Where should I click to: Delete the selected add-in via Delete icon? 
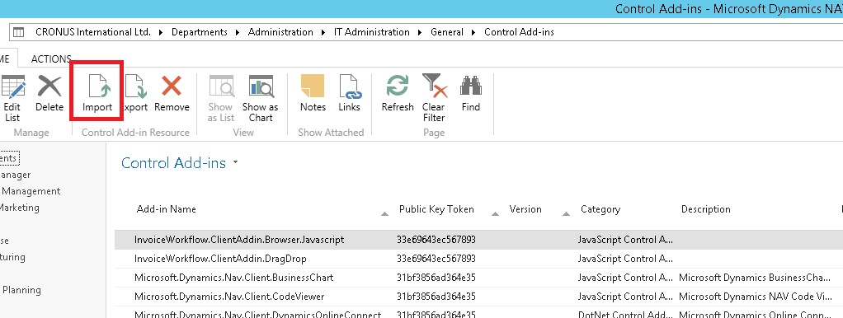click(x=49, y=94)
